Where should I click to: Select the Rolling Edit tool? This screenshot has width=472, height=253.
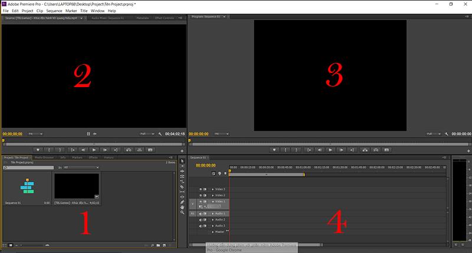(182, 176)
